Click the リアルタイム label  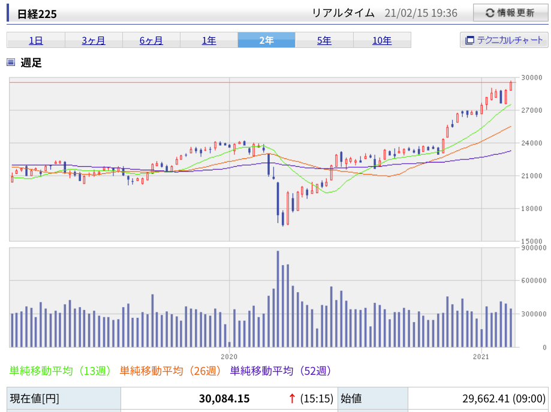pos(344,13)
